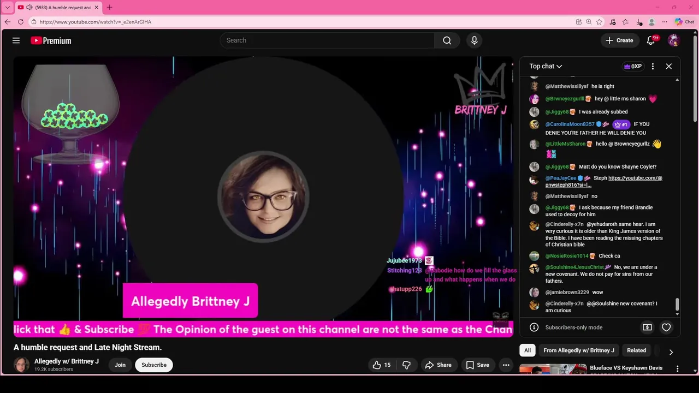
Task: Open the 0XP crown points badge
Action: click(632, 66)
